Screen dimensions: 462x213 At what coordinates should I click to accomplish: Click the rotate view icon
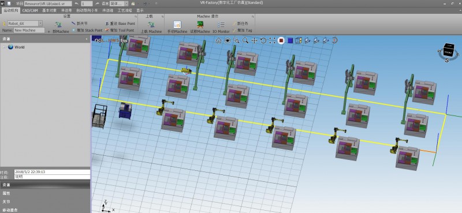pyautogui.click(x=263, y=40)
